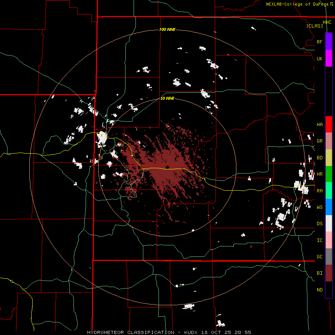Viewport: 335px width, 335px height.
Task: Click the HR green legend swatch
Action: pos(329,174)
